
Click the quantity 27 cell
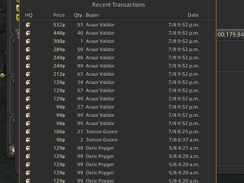pos(80,107)
